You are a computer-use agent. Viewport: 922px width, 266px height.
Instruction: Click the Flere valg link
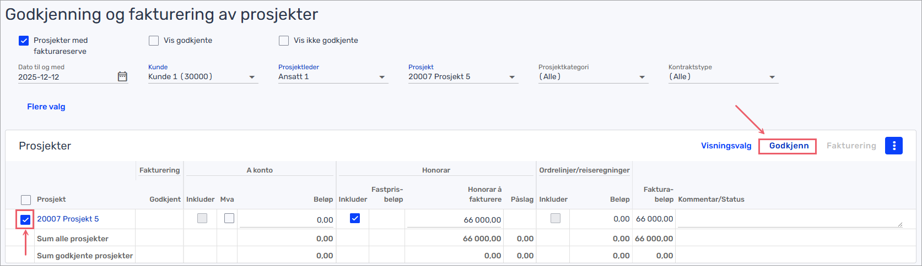click(x=46, y=107)
